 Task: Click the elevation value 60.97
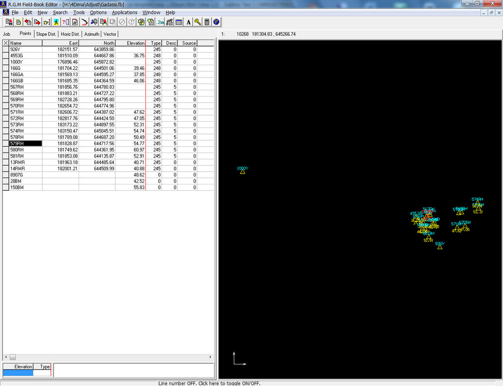tap(139, 150)
